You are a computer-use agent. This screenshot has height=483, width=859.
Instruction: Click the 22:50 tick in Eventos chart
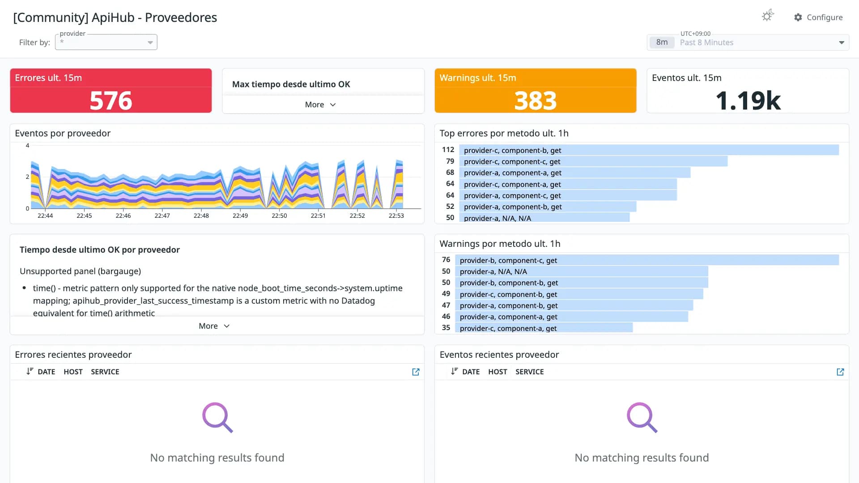[279, 216]
